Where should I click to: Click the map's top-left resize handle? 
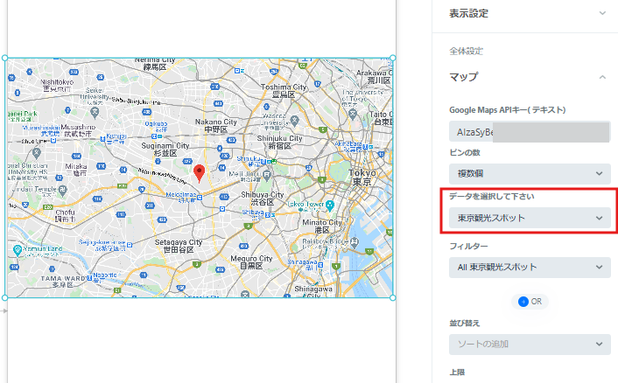(4, 58)
